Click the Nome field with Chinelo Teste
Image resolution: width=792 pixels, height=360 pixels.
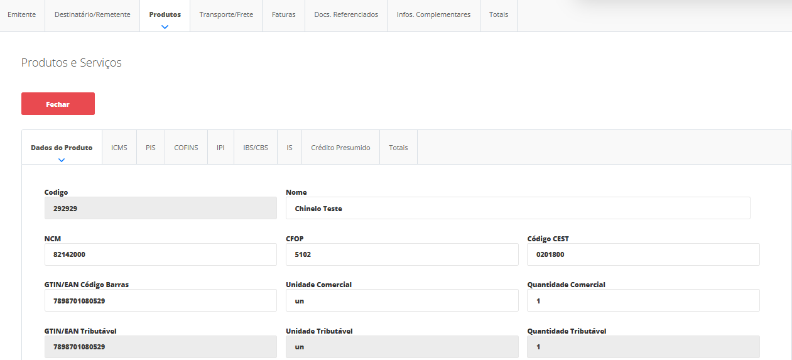tap(518, 208)
